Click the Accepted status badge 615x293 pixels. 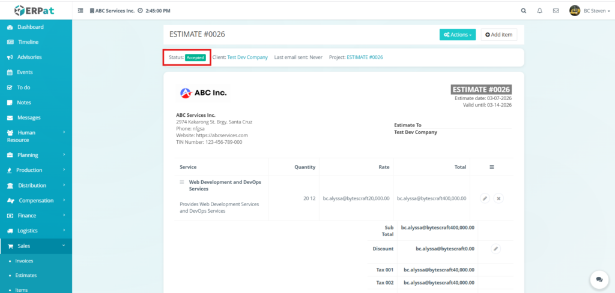[x=195, y=58]
